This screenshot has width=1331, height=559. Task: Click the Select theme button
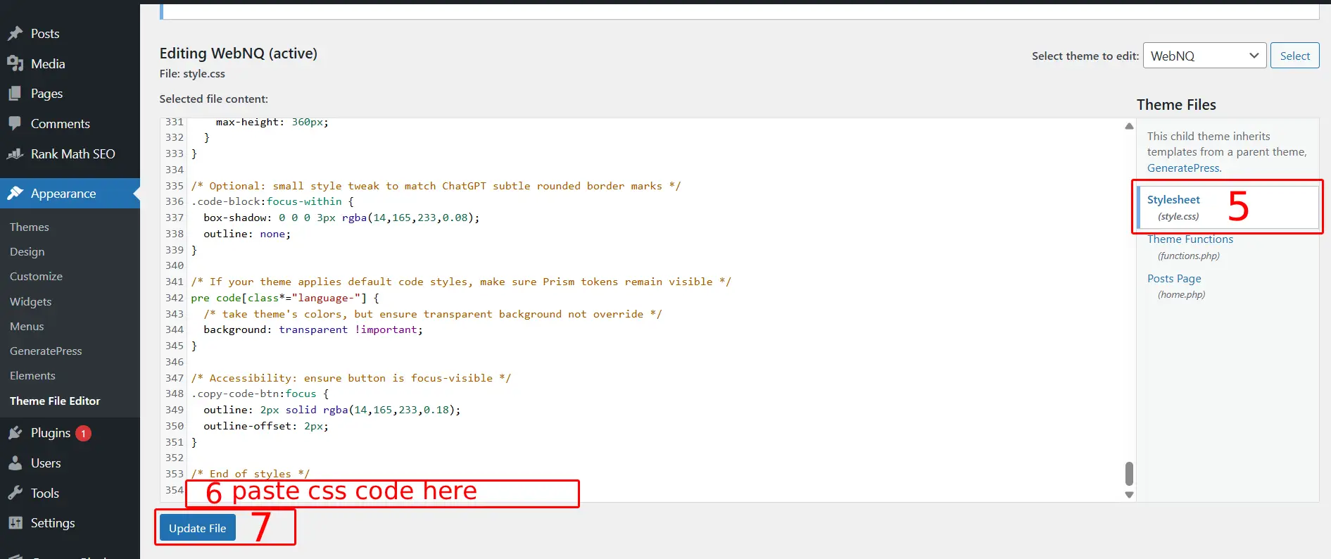[x=1294, y=56]
